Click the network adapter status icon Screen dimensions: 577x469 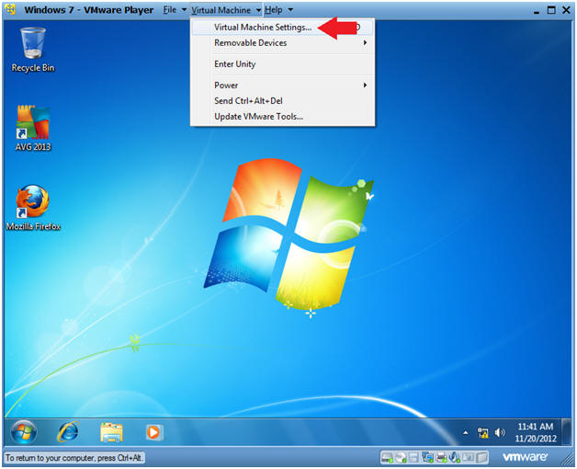pos(427,458)
